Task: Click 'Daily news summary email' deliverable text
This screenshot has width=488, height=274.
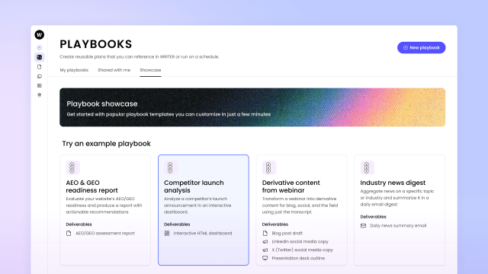Action: [398, 225]
